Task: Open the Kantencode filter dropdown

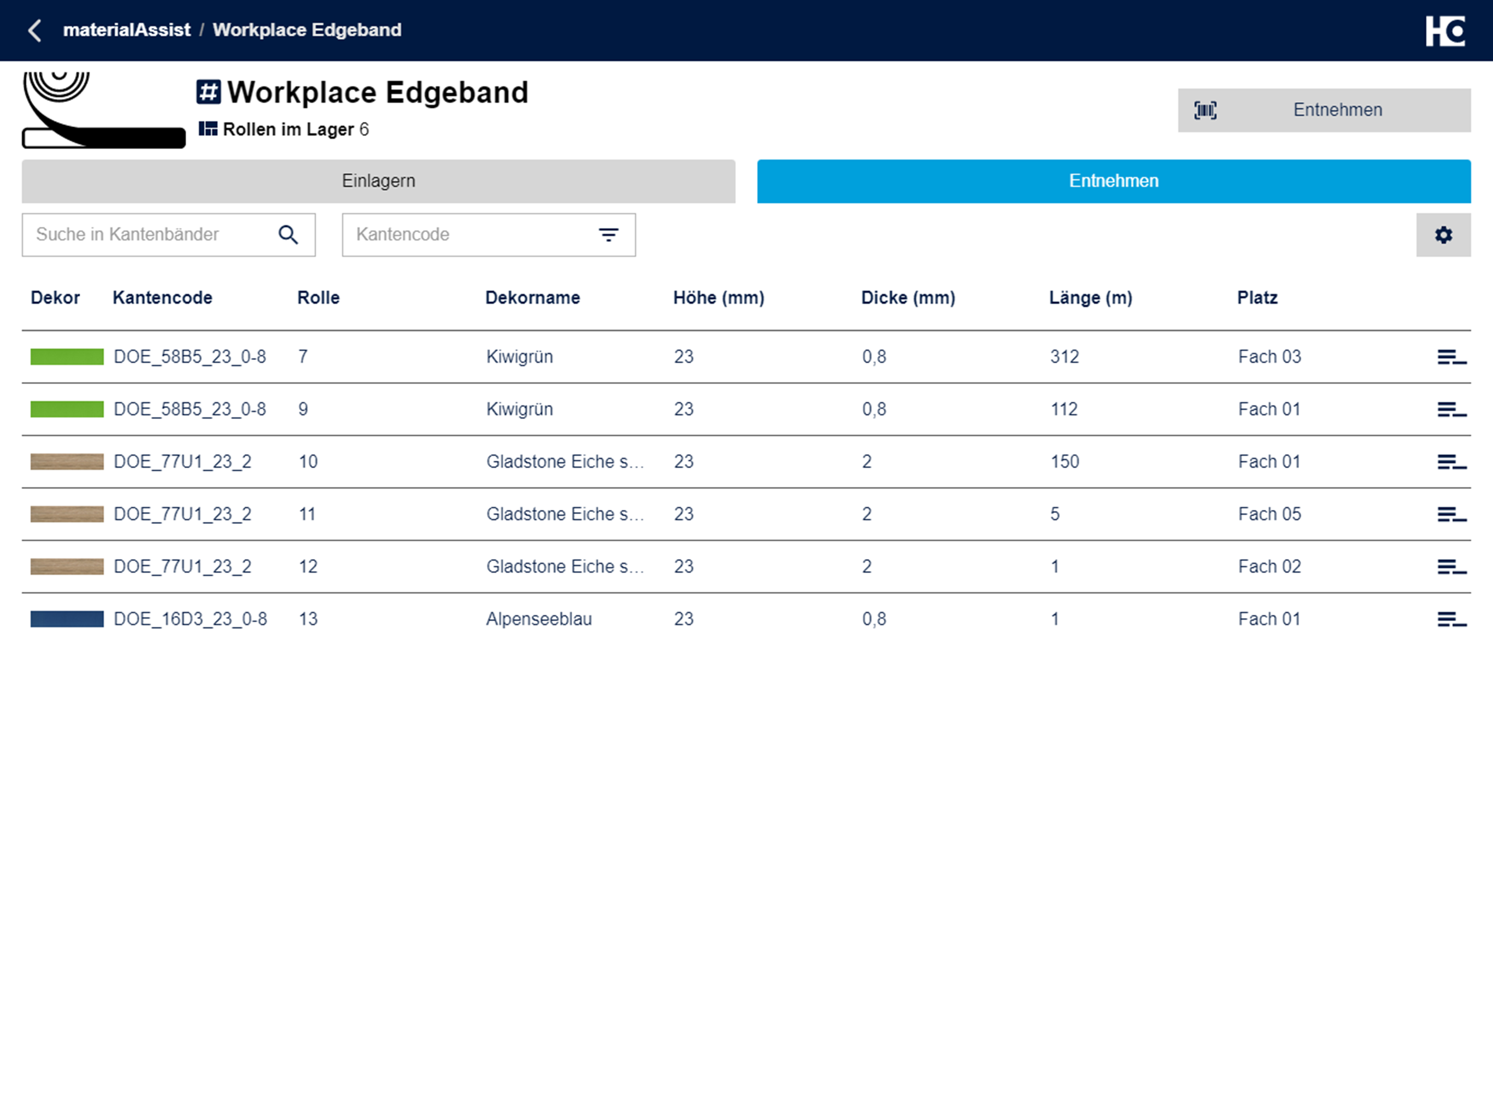Action: coord(489,235)
